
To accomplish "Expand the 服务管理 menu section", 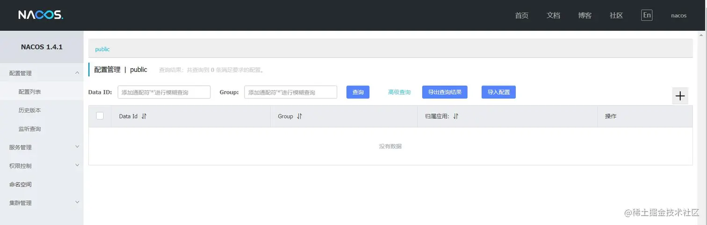I will point(42,147).
